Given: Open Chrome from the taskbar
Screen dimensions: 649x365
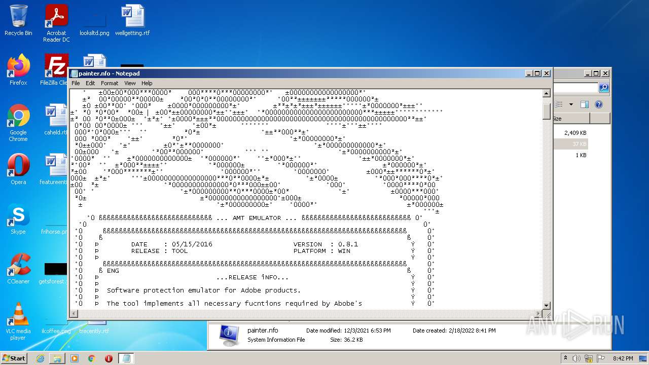Looking at the screenshot, I should pos(91,358).
